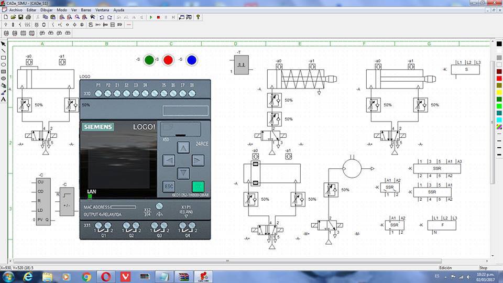The height and width of the screenshot is (283, 503).
Task: Pause the simulation with the pause icon
Action: coord(166,17)
